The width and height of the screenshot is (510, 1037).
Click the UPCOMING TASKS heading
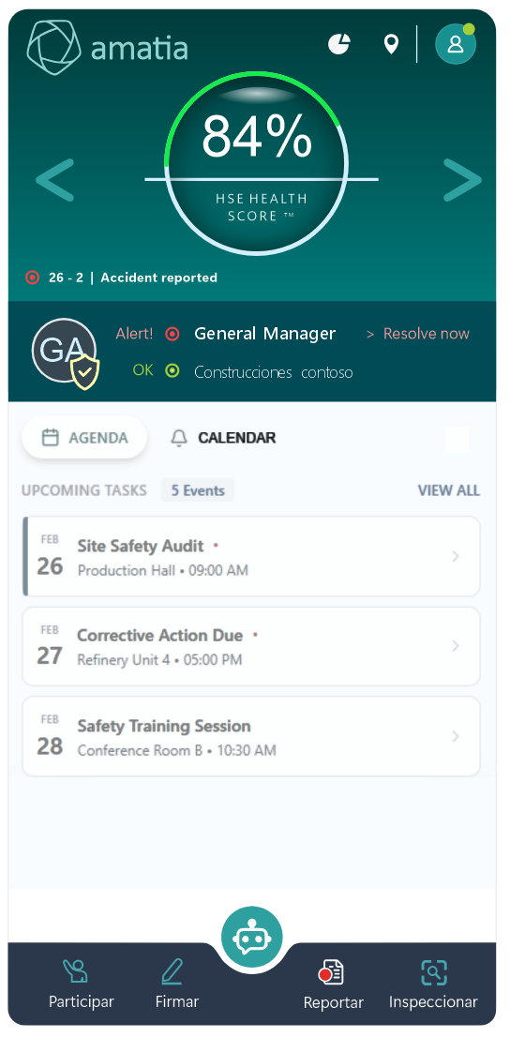click(84, 490)
